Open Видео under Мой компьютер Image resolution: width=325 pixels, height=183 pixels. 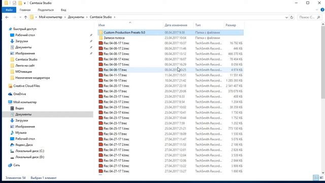[19, 108]
